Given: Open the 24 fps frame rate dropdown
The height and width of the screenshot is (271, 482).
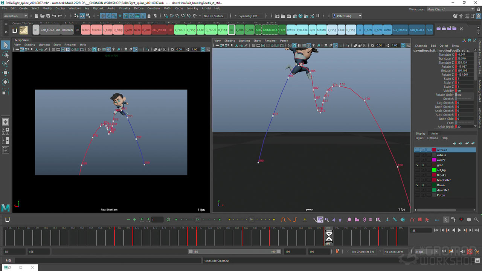Looking at the screenshot, I should [425, 251].
